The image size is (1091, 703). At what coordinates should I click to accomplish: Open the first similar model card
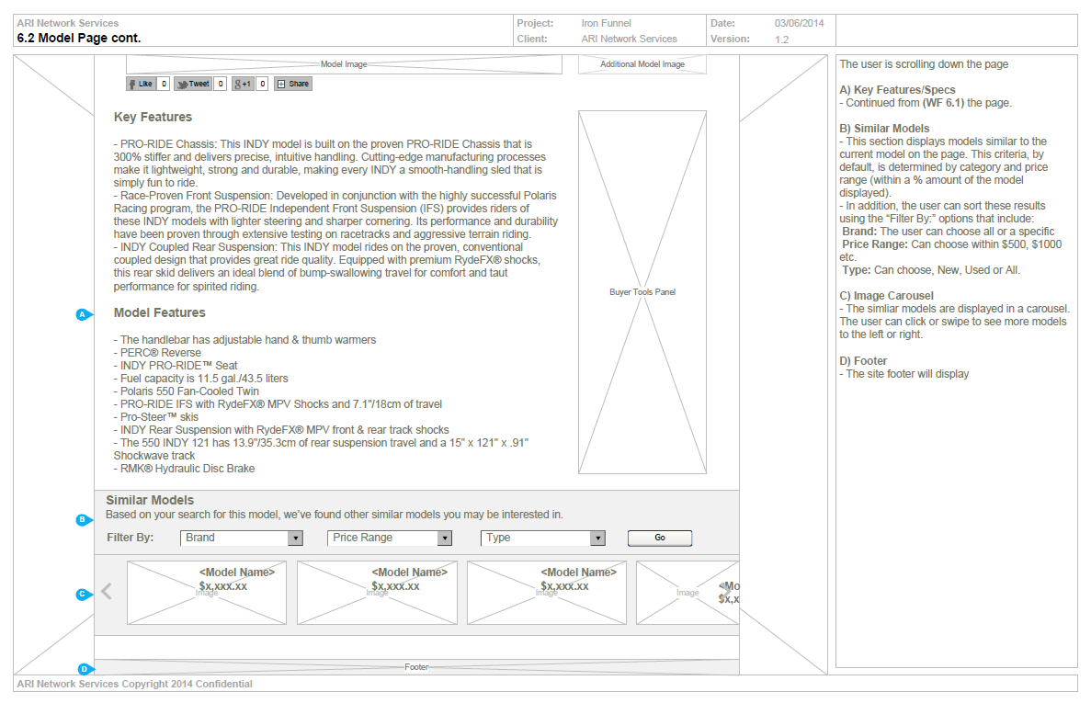click(207, 593)
